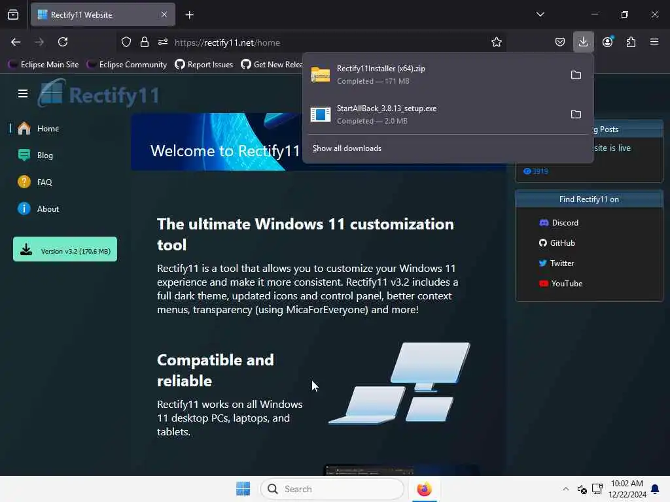Click the Rectify11 logo

[99, 93]
